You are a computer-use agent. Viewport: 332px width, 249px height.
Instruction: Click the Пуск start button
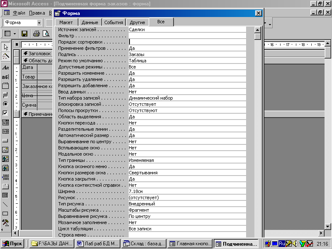point(13,244)
